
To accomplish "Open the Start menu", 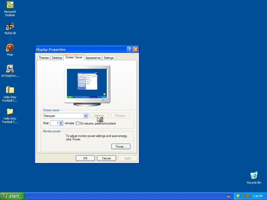I will [13, 196].
